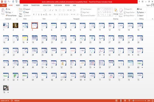The image size is (154, 102).
Task: Reset the slide layout
Action: pos(26,12)
